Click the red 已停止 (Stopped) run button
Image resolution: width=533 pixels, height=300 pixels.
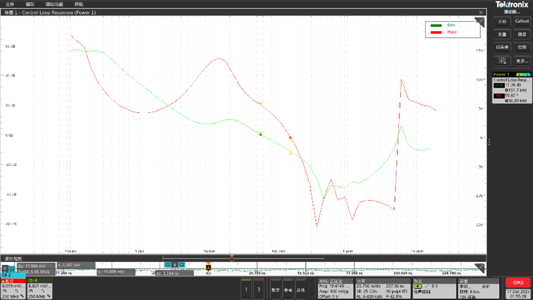tap(518, 282)
